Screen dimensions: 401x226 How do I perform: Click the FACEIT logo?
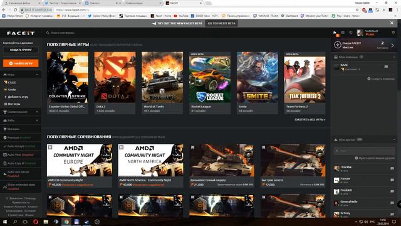[21, 33]
